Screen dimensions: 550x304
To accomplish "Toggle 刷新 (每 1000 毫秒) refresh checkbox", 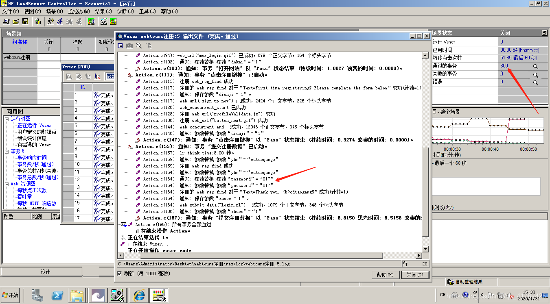I will pos(119,274).
